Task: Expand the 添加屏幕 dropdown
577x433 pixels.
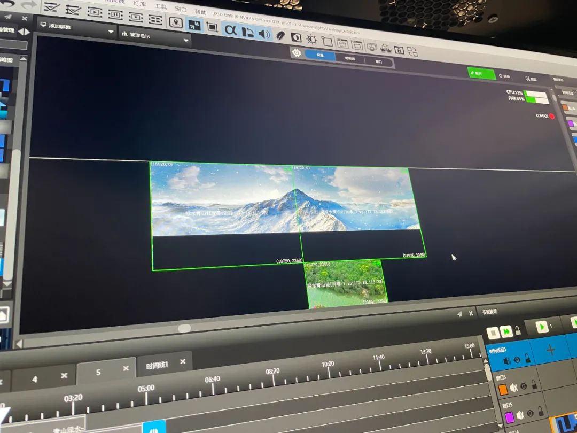Action: click(x=111, y=32)
